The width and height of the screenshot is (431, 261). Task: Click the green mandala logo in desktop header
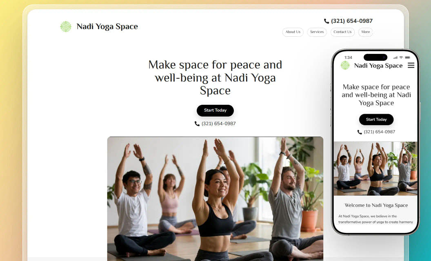(66, 27)
